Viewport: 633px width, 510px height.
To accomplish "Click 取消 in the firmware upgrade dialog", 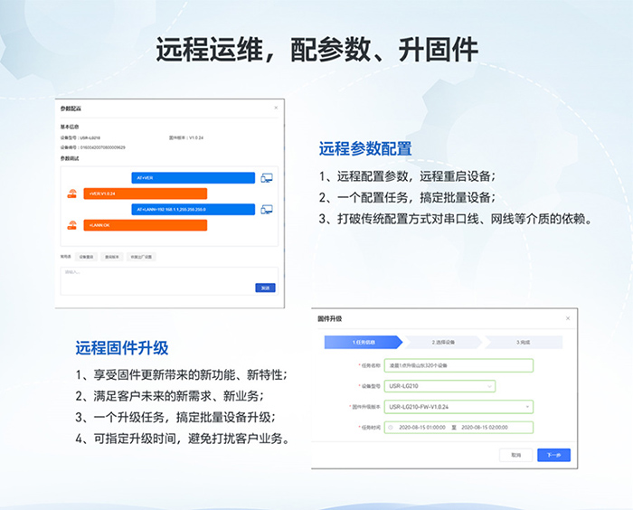I will 515,455.
